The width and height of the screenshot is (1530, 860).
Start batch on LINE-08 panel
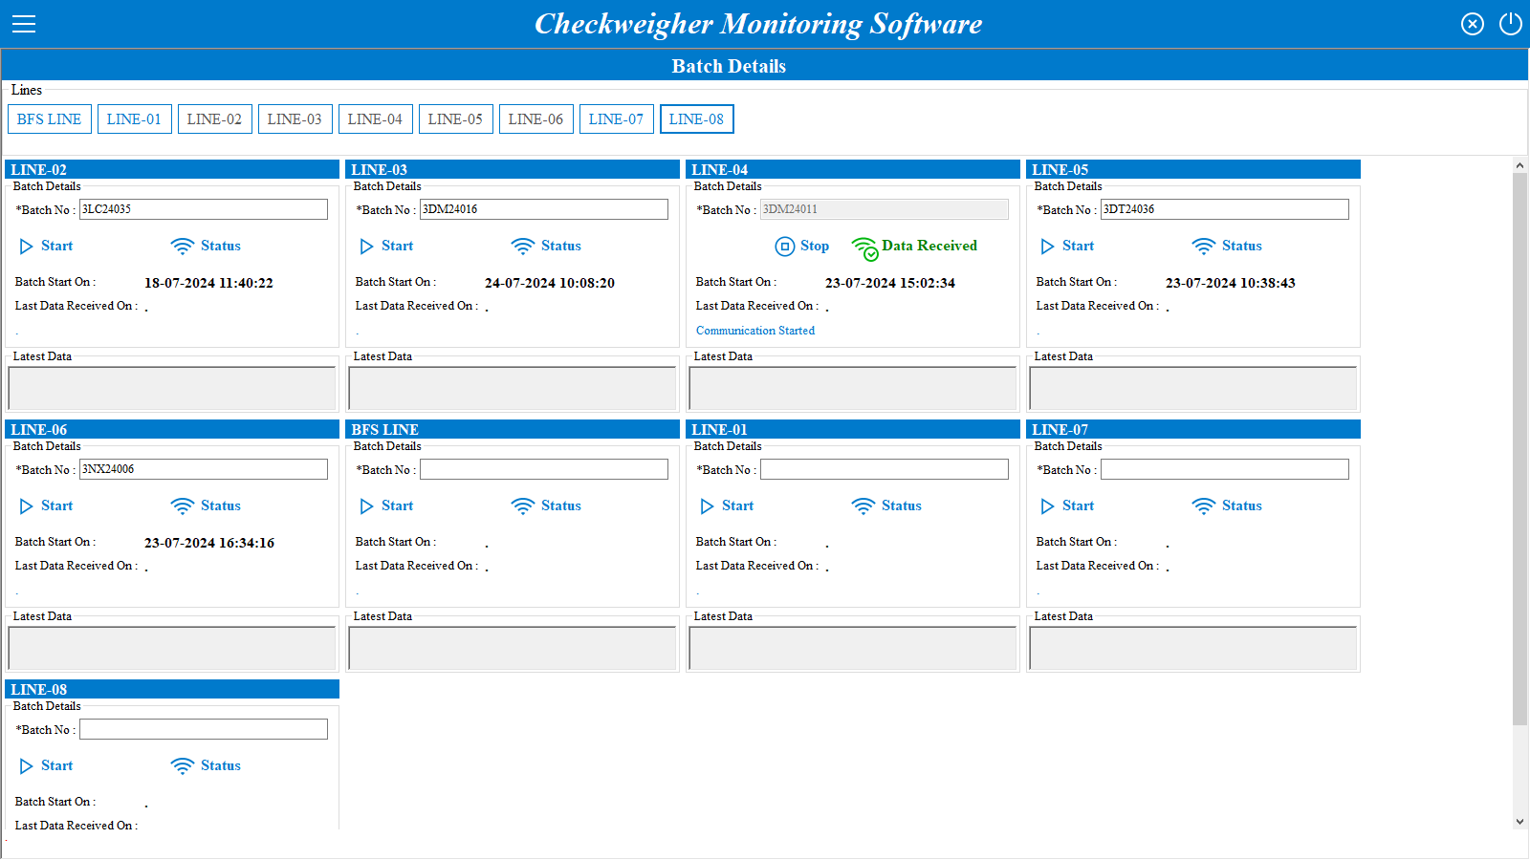(x=27, y=766)
